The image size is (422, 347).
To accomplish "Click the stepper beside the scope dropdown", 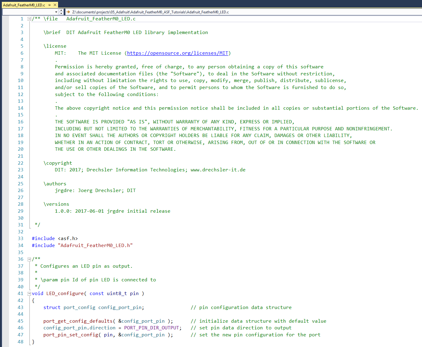I will [x=61, y=12].
